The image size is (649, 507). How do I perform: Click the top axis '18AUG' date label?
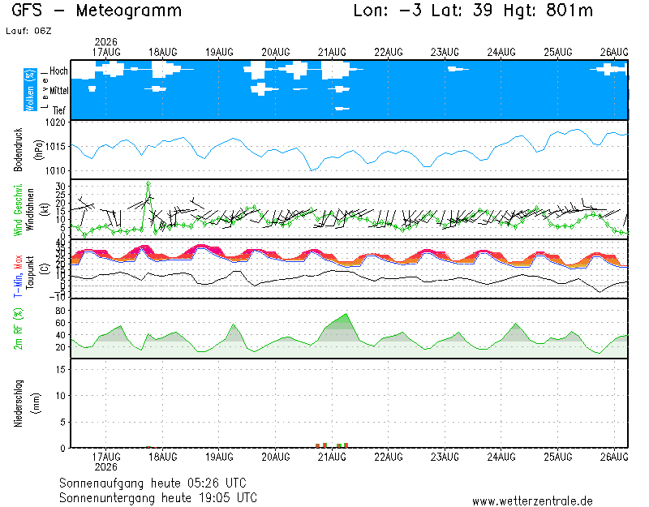[x=163, y=53]
